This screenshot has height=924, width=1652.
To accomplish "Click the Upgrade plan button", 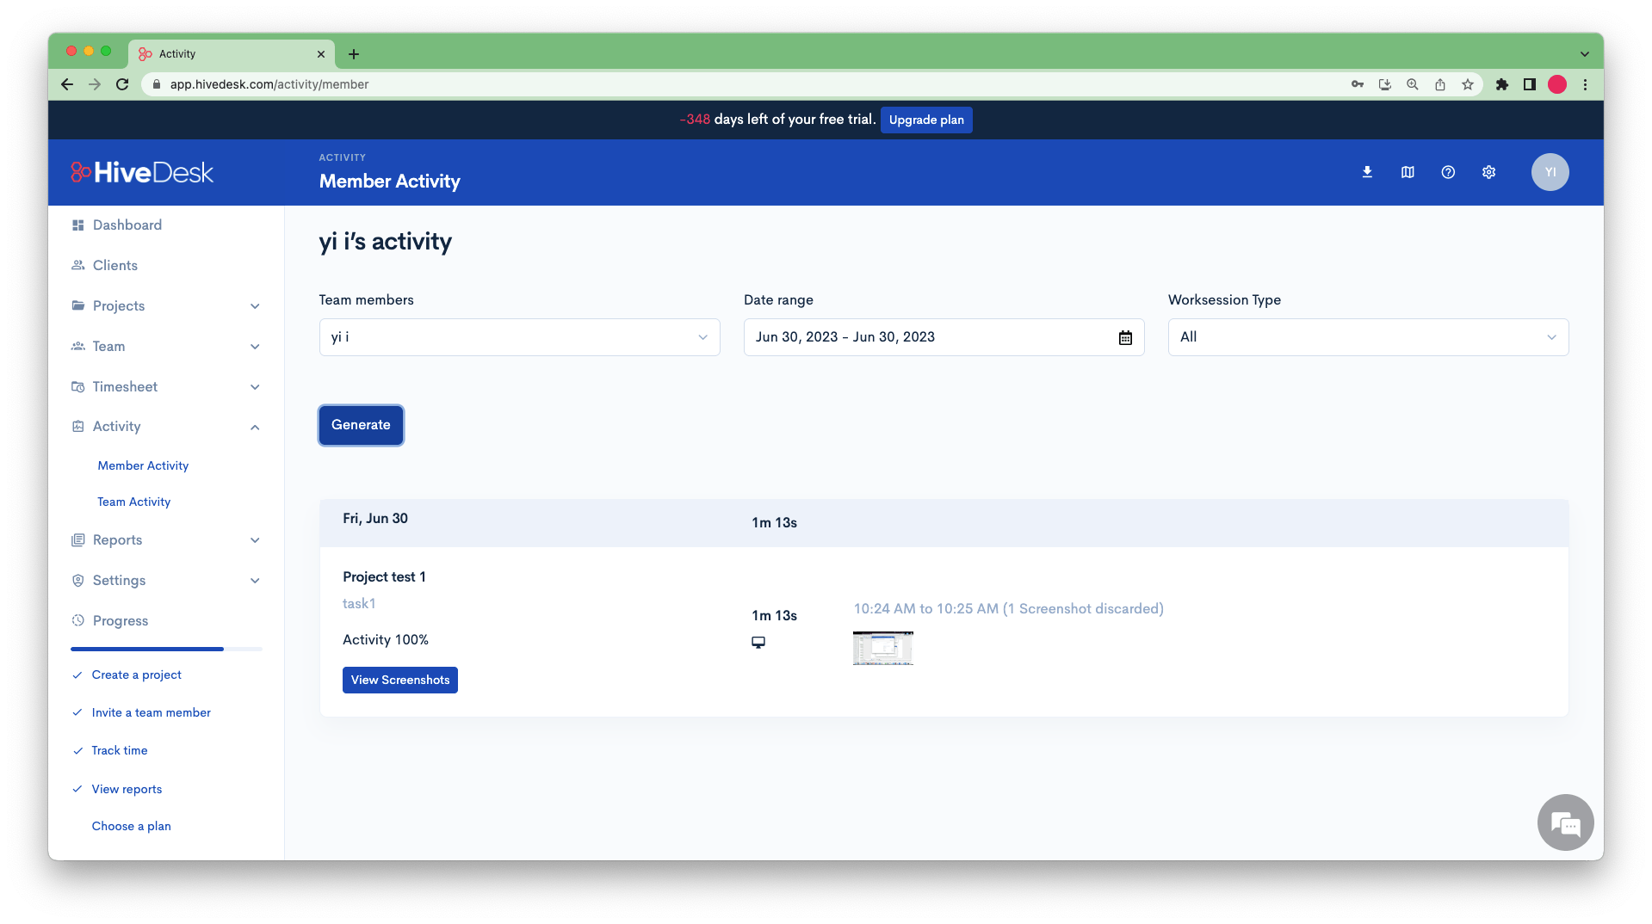I will pyautogui.click(x=926, y=120).
